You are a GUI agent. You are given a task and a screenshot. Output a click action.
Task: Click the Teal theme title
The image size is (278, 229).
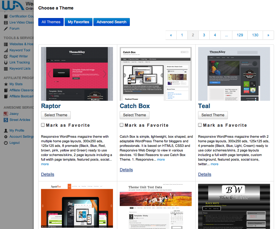point(204,106)
